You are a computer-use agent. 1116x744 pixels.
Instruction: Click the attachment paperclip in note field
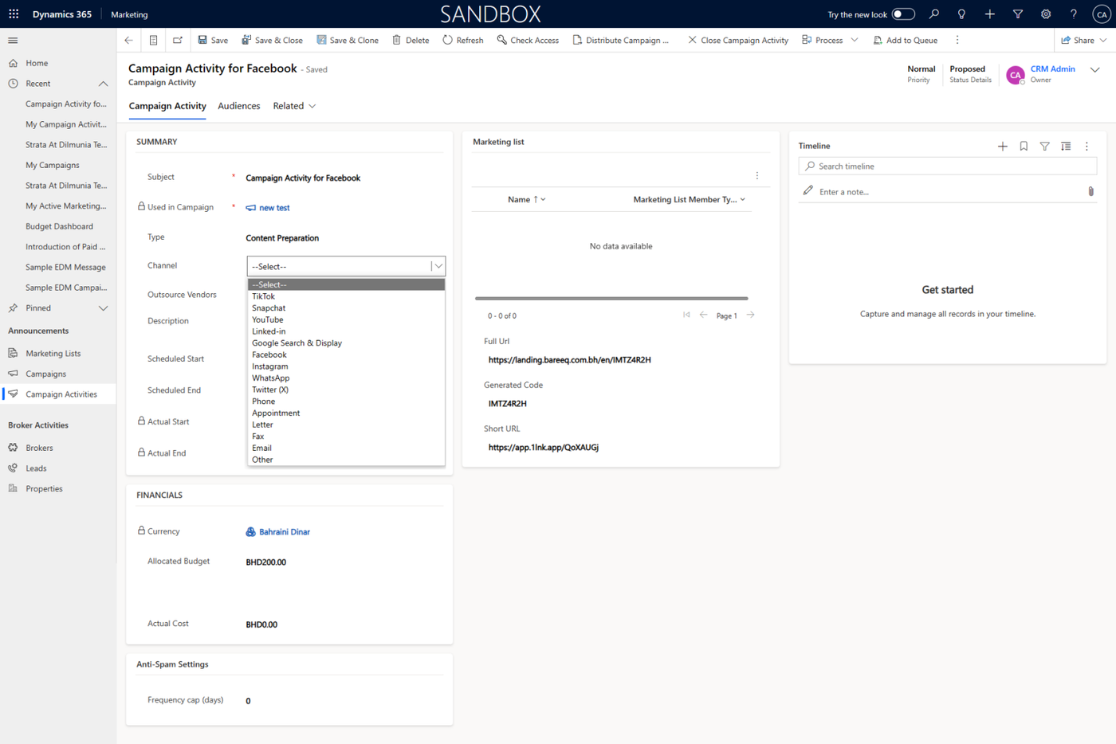click(1090, 192)
